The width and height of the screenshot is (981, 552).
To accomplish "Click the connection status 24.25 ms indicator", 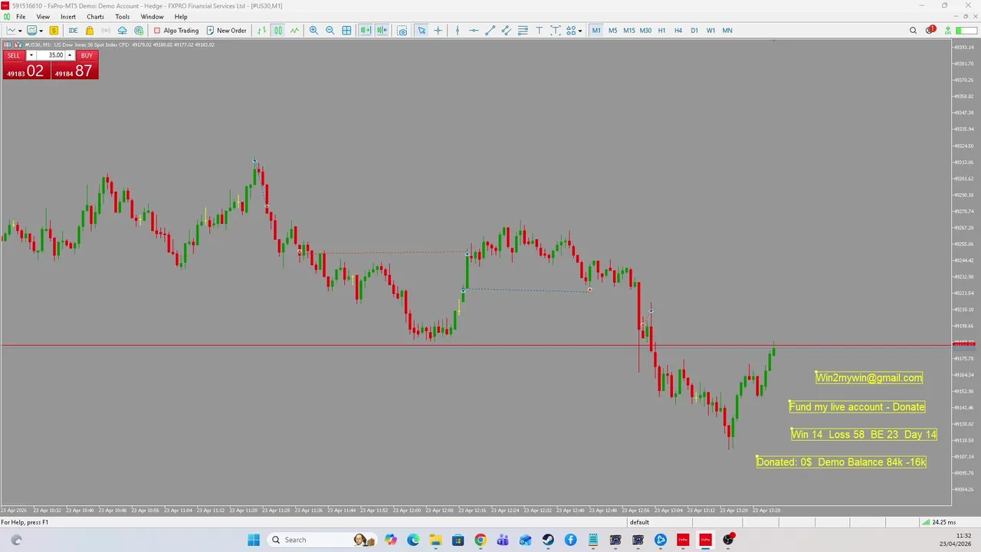I will (938, 522).
